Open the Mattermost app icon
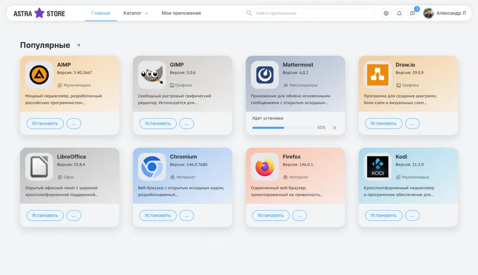Screen dimensions: 478x275 265,75
